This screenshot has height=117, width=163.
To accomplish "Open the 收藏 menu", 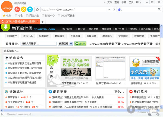I will (124, 2).
